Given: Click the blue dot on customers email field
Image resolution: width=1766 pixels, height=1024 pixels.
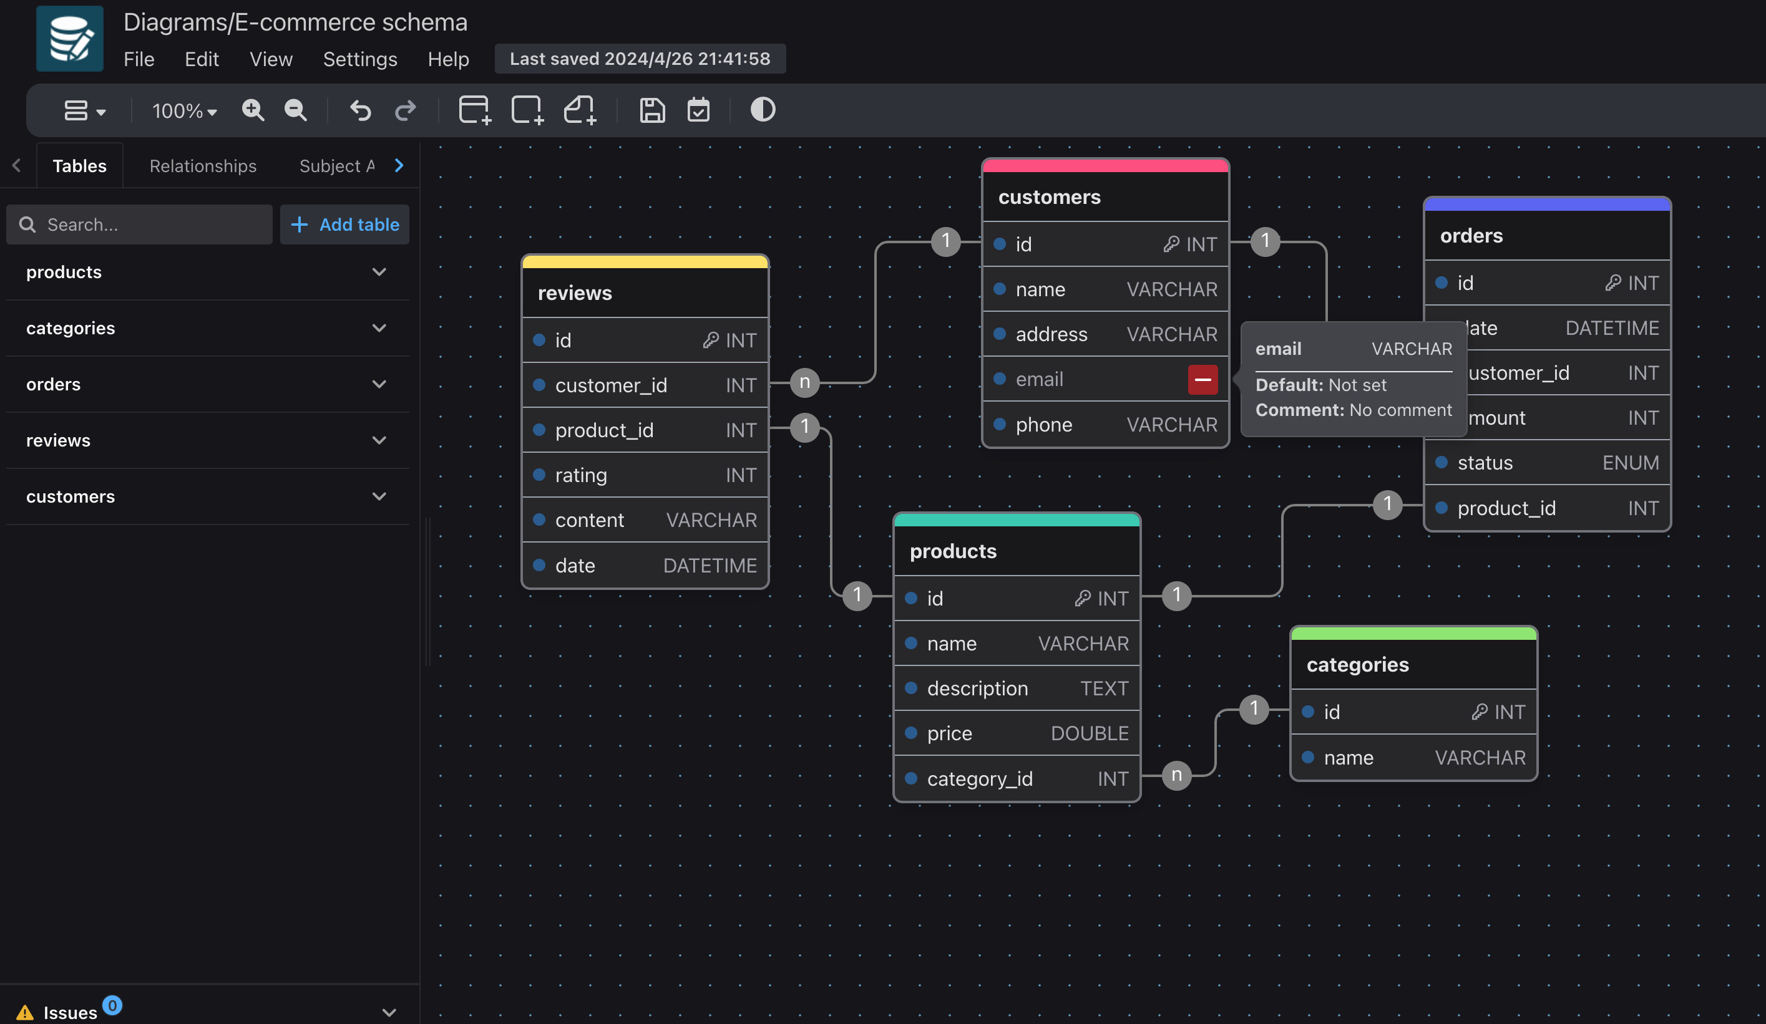Looking at the screenshot, I should (x=1000, y=379).
